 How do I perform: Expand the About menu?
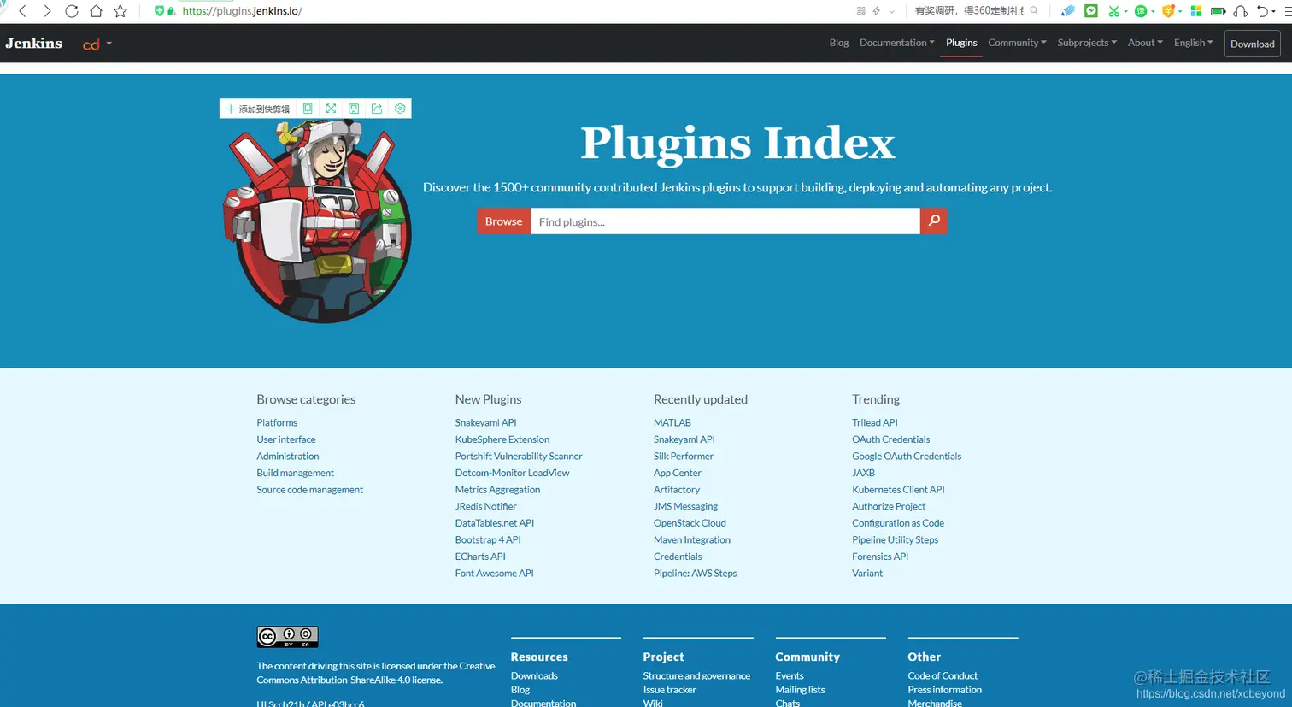(1145, 43)
